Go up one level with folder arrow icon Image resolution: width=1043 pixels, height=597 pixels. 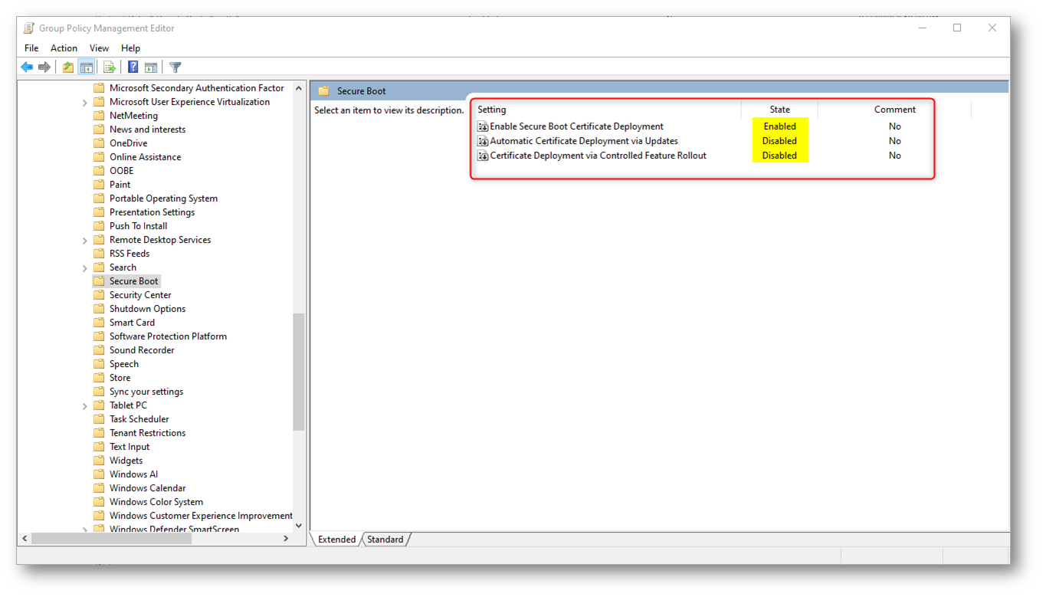(x=68, y=67)
